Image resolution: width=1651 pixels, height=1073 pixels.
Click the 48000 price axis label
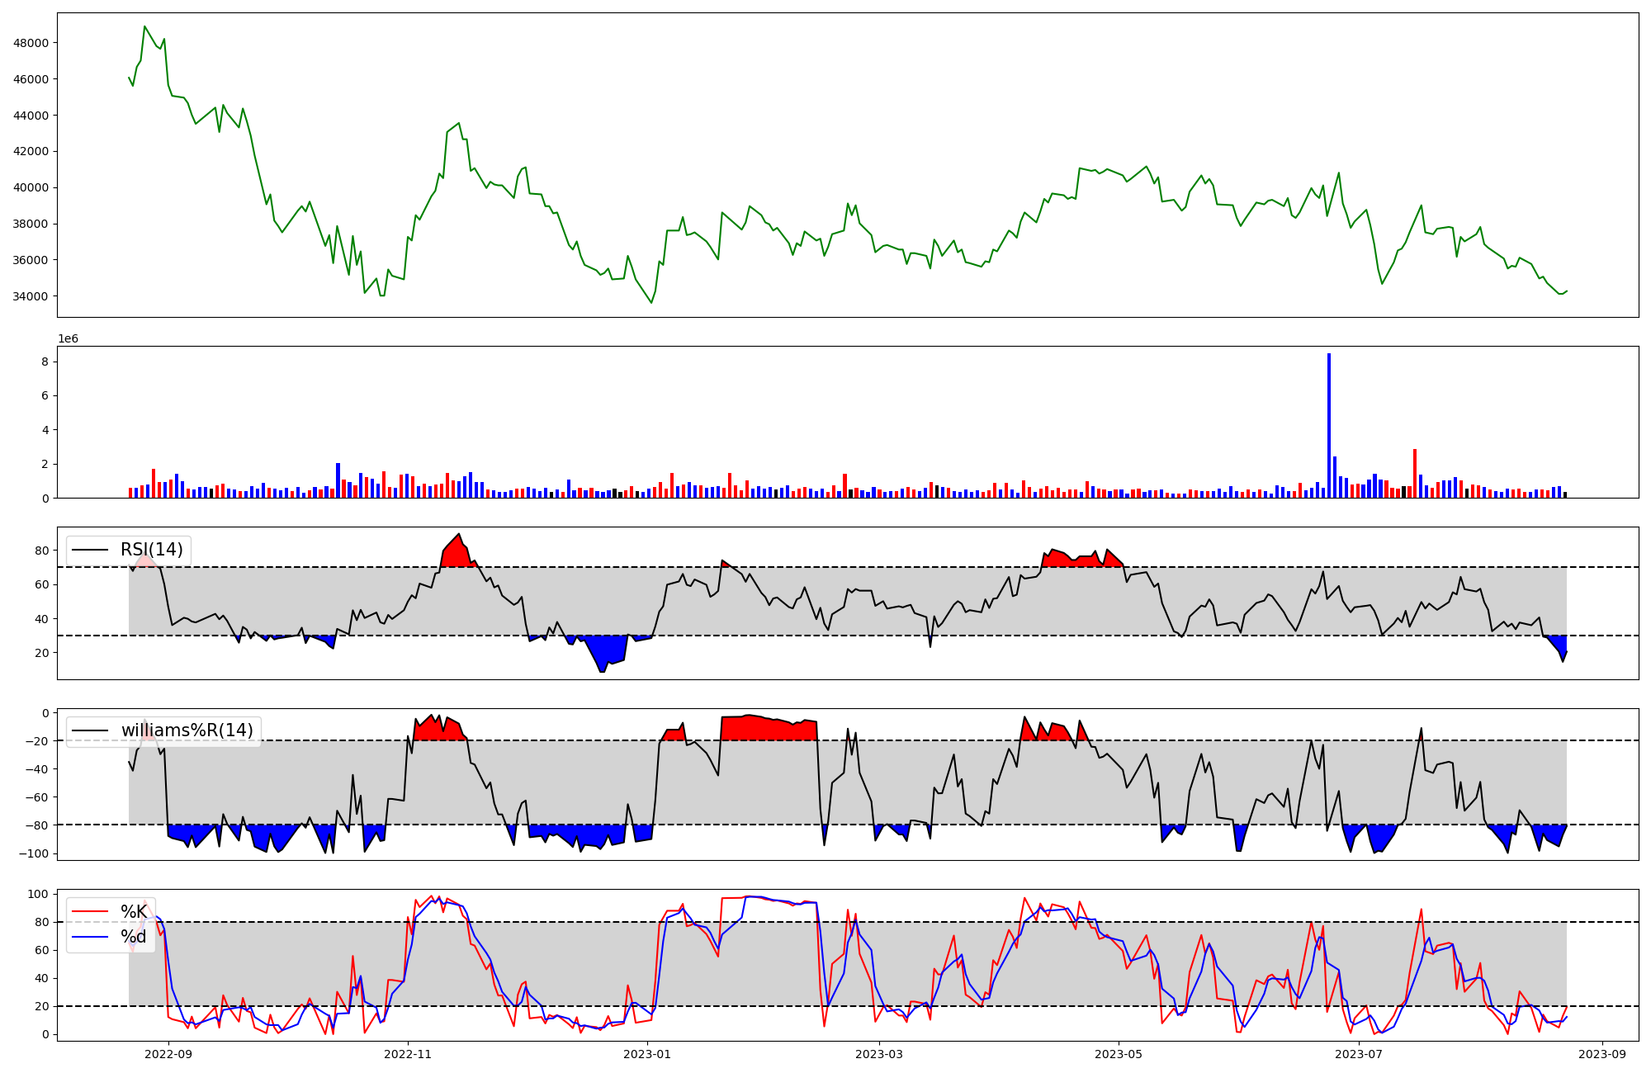31,43
